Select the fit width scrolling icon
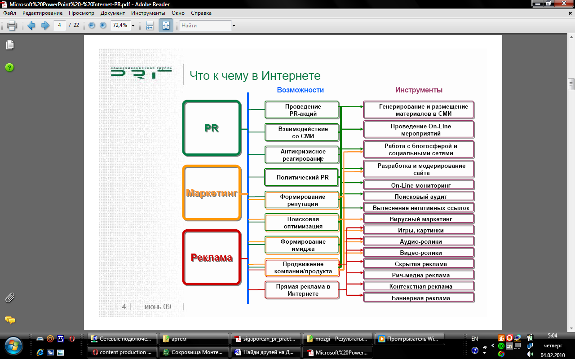This screenshot has height=359, width=575. point(150,26)
